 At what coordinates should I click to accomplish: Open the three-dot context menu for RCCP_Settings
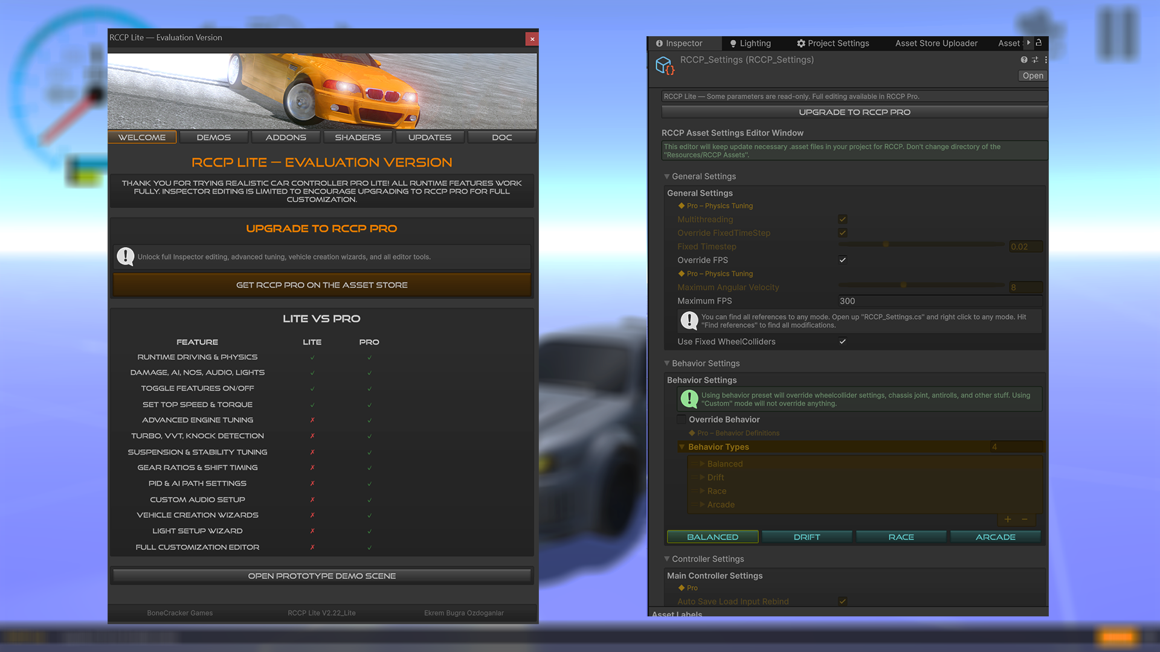[1046, 60]
